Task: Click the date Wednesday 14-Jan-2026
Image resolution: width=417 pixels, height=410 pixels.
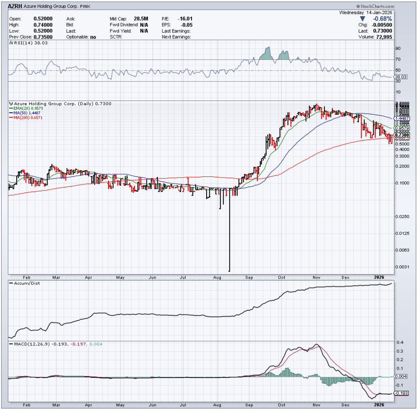Action: [365, 12]
